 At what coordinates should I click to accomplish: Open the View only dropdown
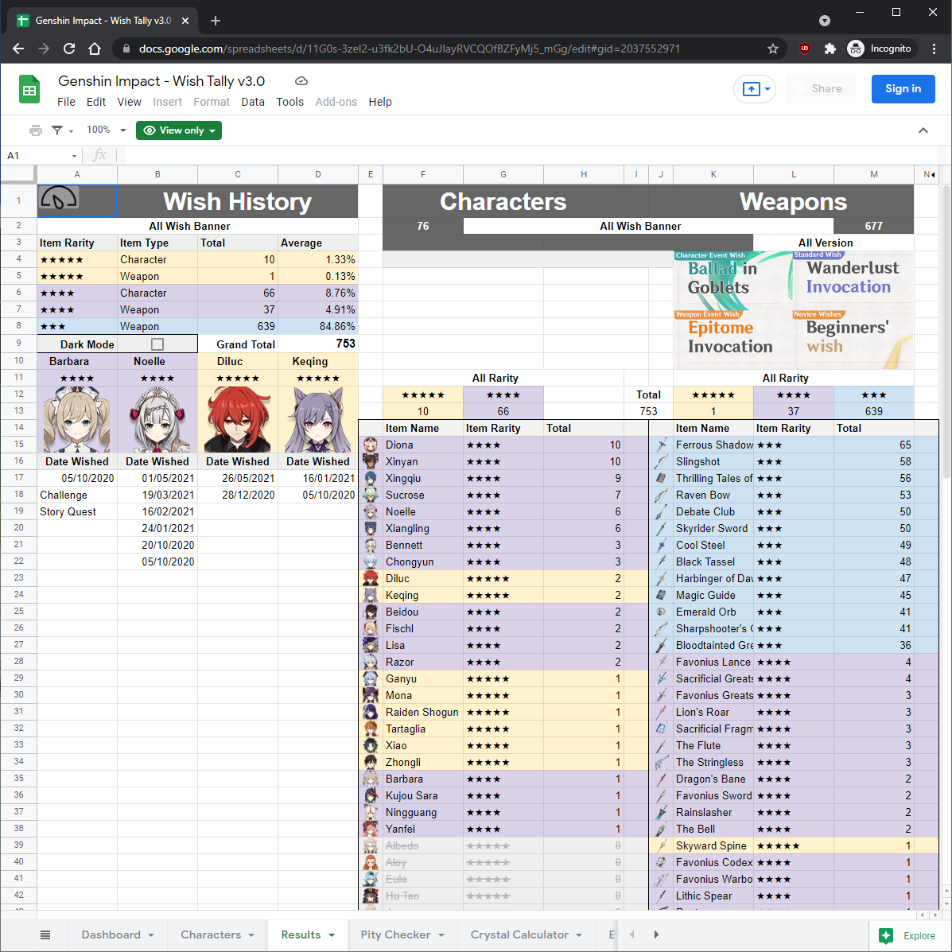(178, 130)
